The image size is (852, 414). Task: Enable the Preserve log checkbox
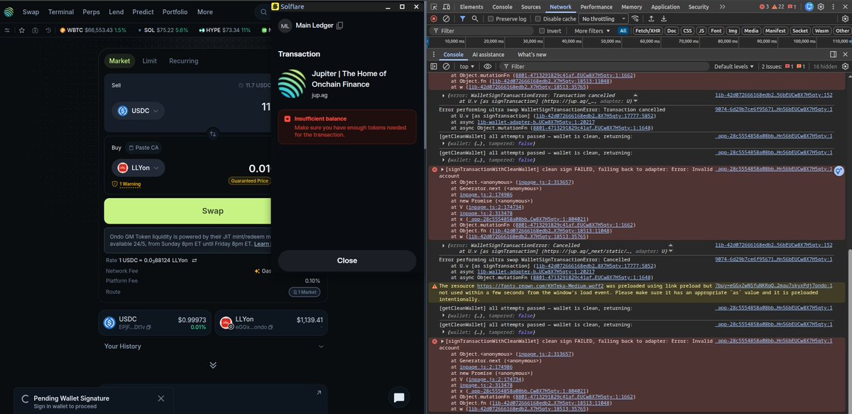click(491, 19)
